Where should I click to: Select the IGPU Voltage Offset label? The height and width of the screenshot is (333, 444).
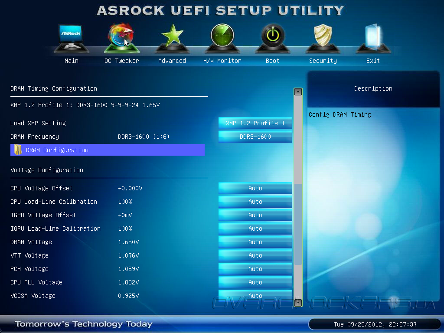(x=43, y=215)
